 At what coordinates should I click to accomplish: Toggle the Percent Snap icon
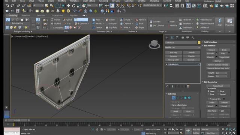click(x=129, y=6)
